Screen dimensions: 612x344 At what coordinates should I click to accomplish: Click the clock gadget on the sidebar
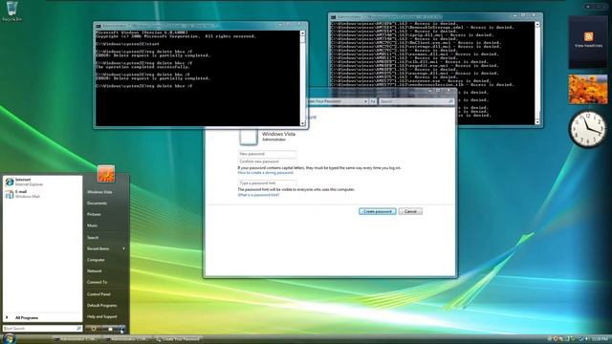pos(588,129)
